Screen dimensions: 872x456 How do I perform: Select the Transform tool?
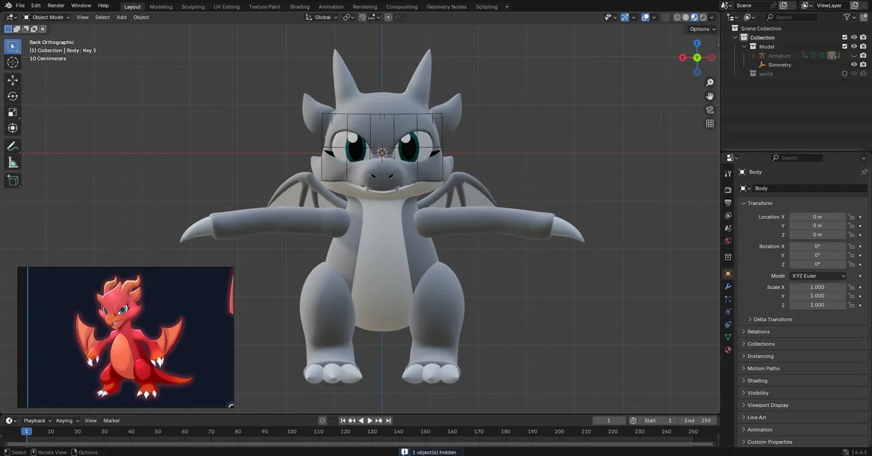point(12,128)
